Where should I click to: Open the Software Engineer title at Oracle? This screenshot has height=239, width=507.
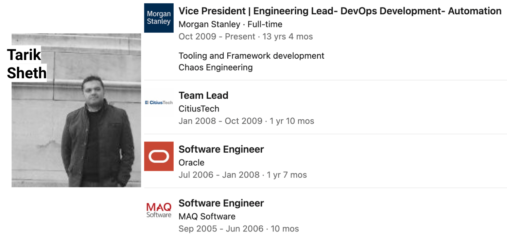(x=221, y=149)
